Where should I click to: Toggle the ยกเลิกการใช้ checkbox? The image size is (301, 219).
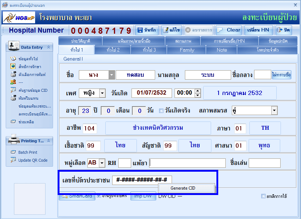(263, 196)
